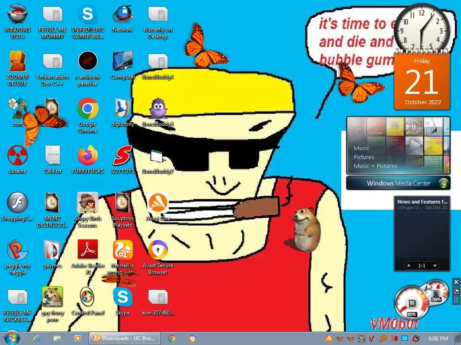Click the CPU meter gadget drag handle

(x=456, y=300)
